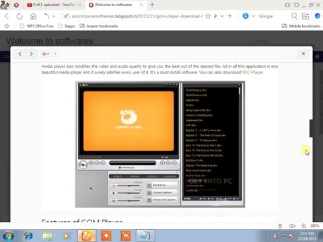Screen dimensions: 323x242
Task: Toggle the lightning speed mode icon
Action: point(215,16)
